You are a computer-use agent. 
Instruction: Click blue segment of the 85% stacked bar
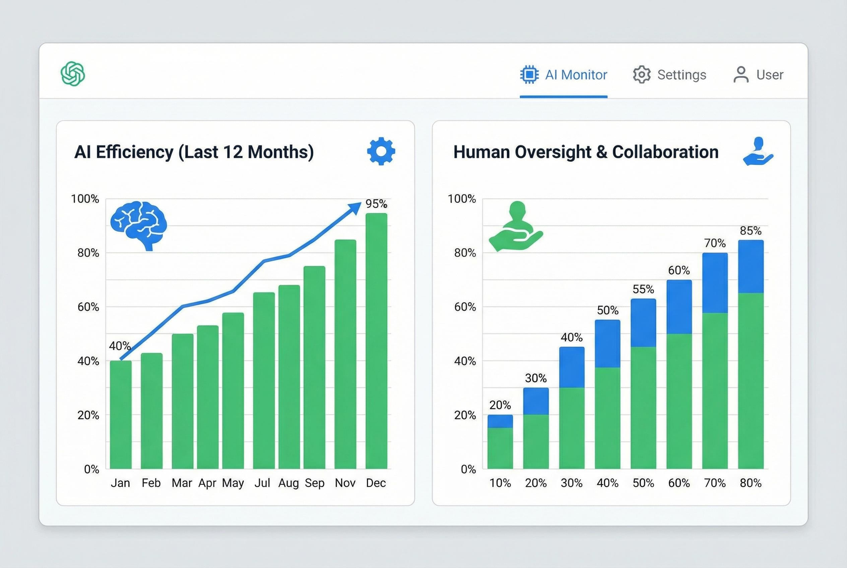point(751,266)
